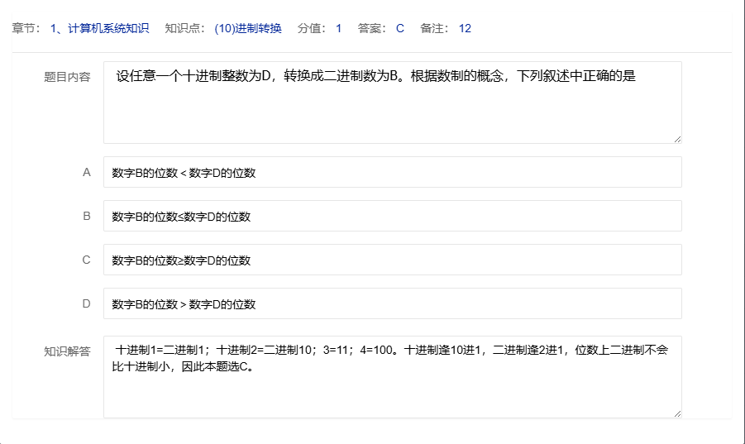Click option D input with 数字B的位数 > 数字D的位数
Image resolution: width=745 pixels, height=444 pixels.
point(392,304)
